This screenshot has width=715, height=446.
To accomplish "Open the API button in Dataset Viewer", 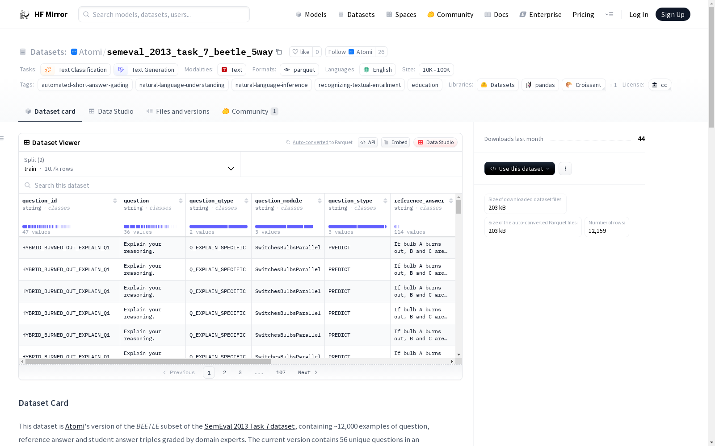I will 368,142.
